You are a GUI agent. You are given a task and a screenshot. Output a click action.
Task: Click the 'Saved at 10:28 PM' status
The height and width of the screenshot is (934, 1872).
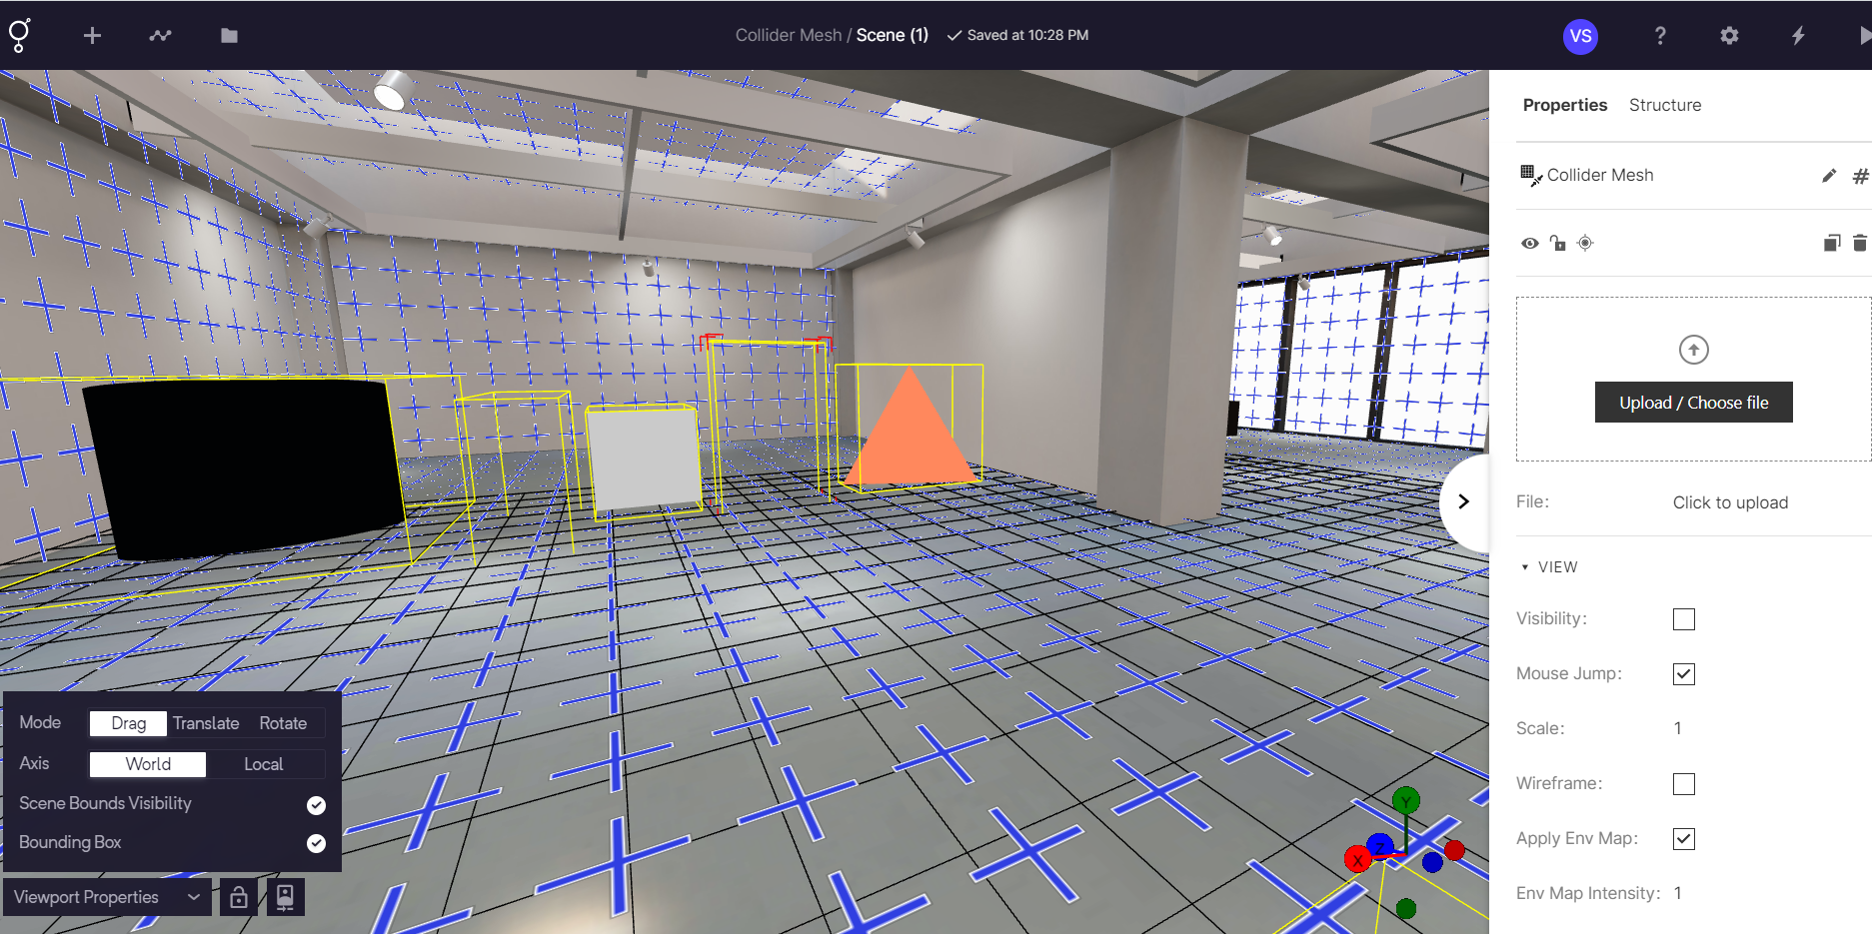[1017, 35]
